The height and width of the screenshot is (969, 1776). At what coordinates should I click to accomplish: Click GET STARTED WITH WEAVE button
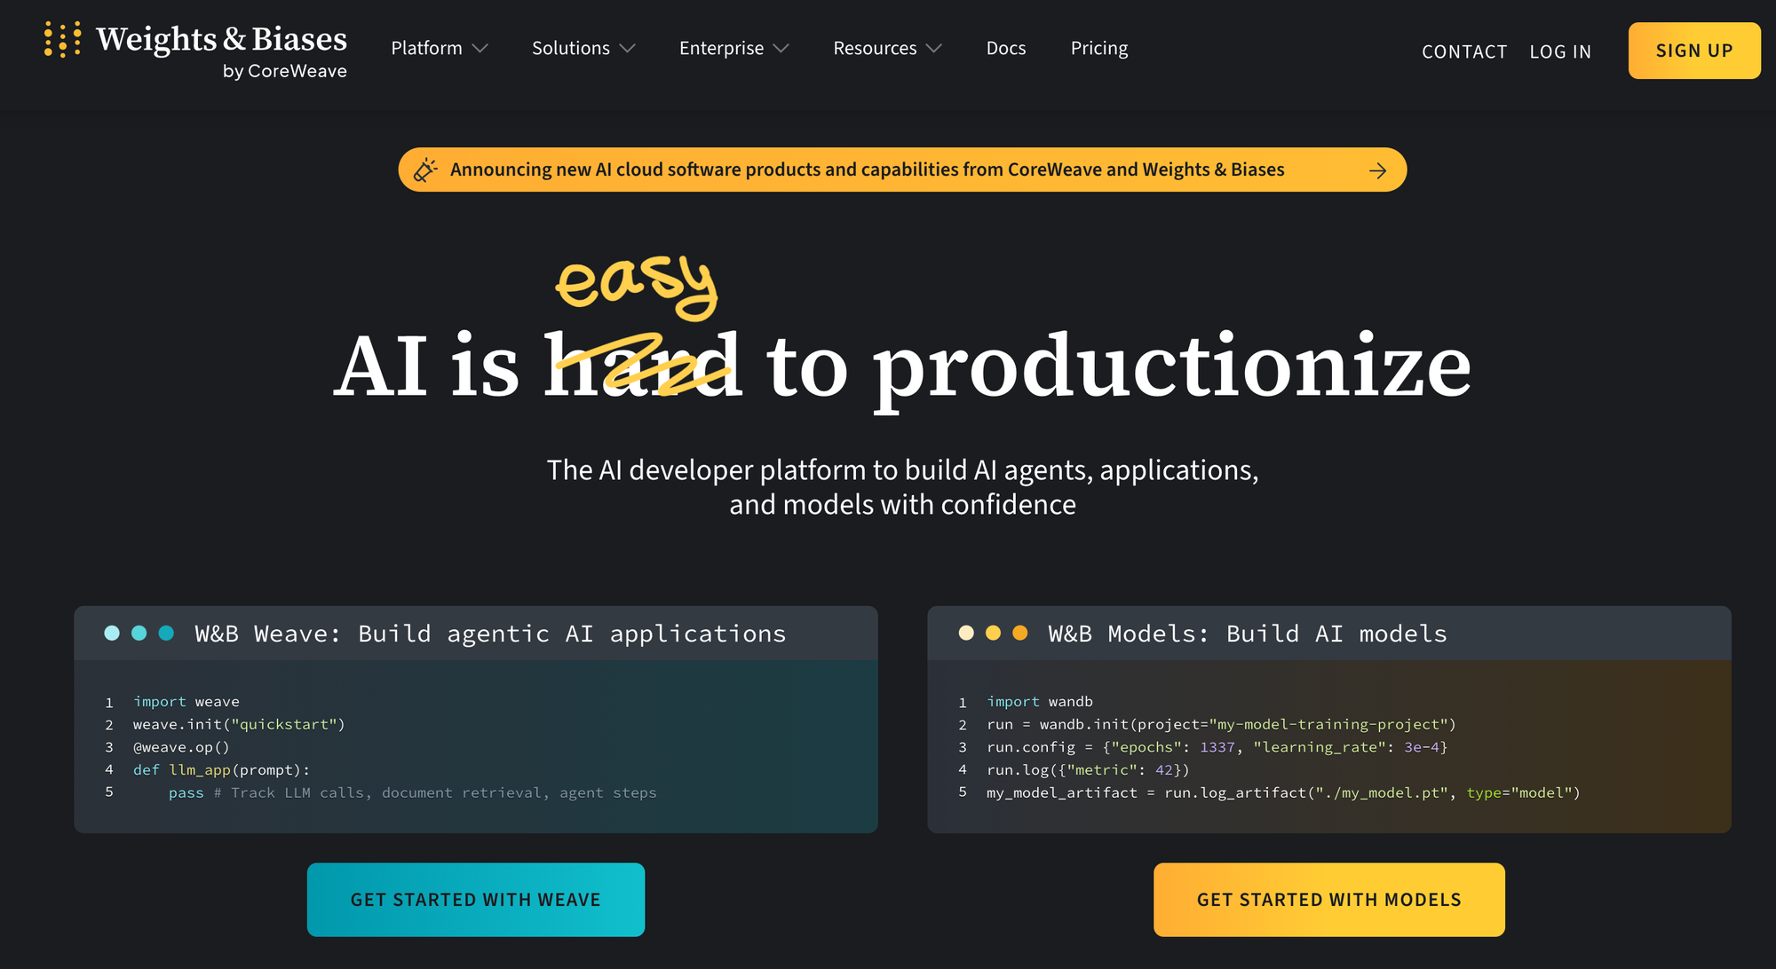click(x=476, y=900)
